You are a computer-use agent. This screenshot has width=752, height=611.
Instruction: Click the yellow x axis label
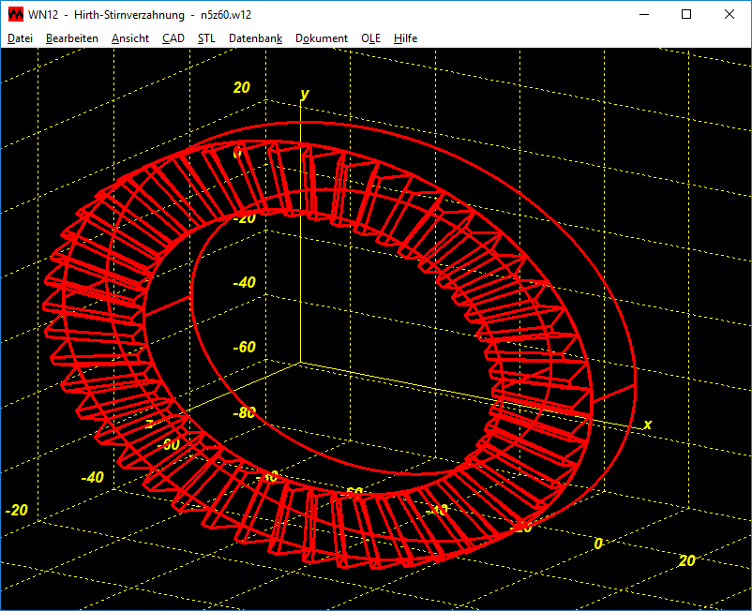[x=647, y=425]
